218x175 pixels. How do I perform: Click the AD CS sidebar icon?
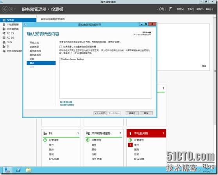pos(4,33)
